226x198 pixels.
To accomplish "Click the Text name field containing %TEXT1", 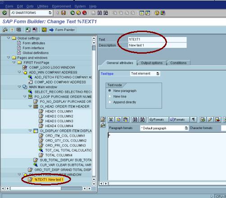I will pos(158,39).
